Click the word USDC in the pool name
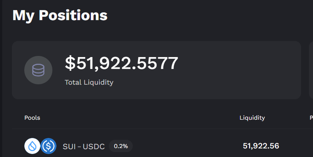Image resolution: width=313 pixels, height=157 pixels. (x=94, y=146)
